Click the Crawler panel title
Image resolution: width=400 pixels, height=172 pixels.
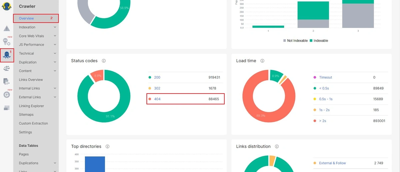[27, 6]
